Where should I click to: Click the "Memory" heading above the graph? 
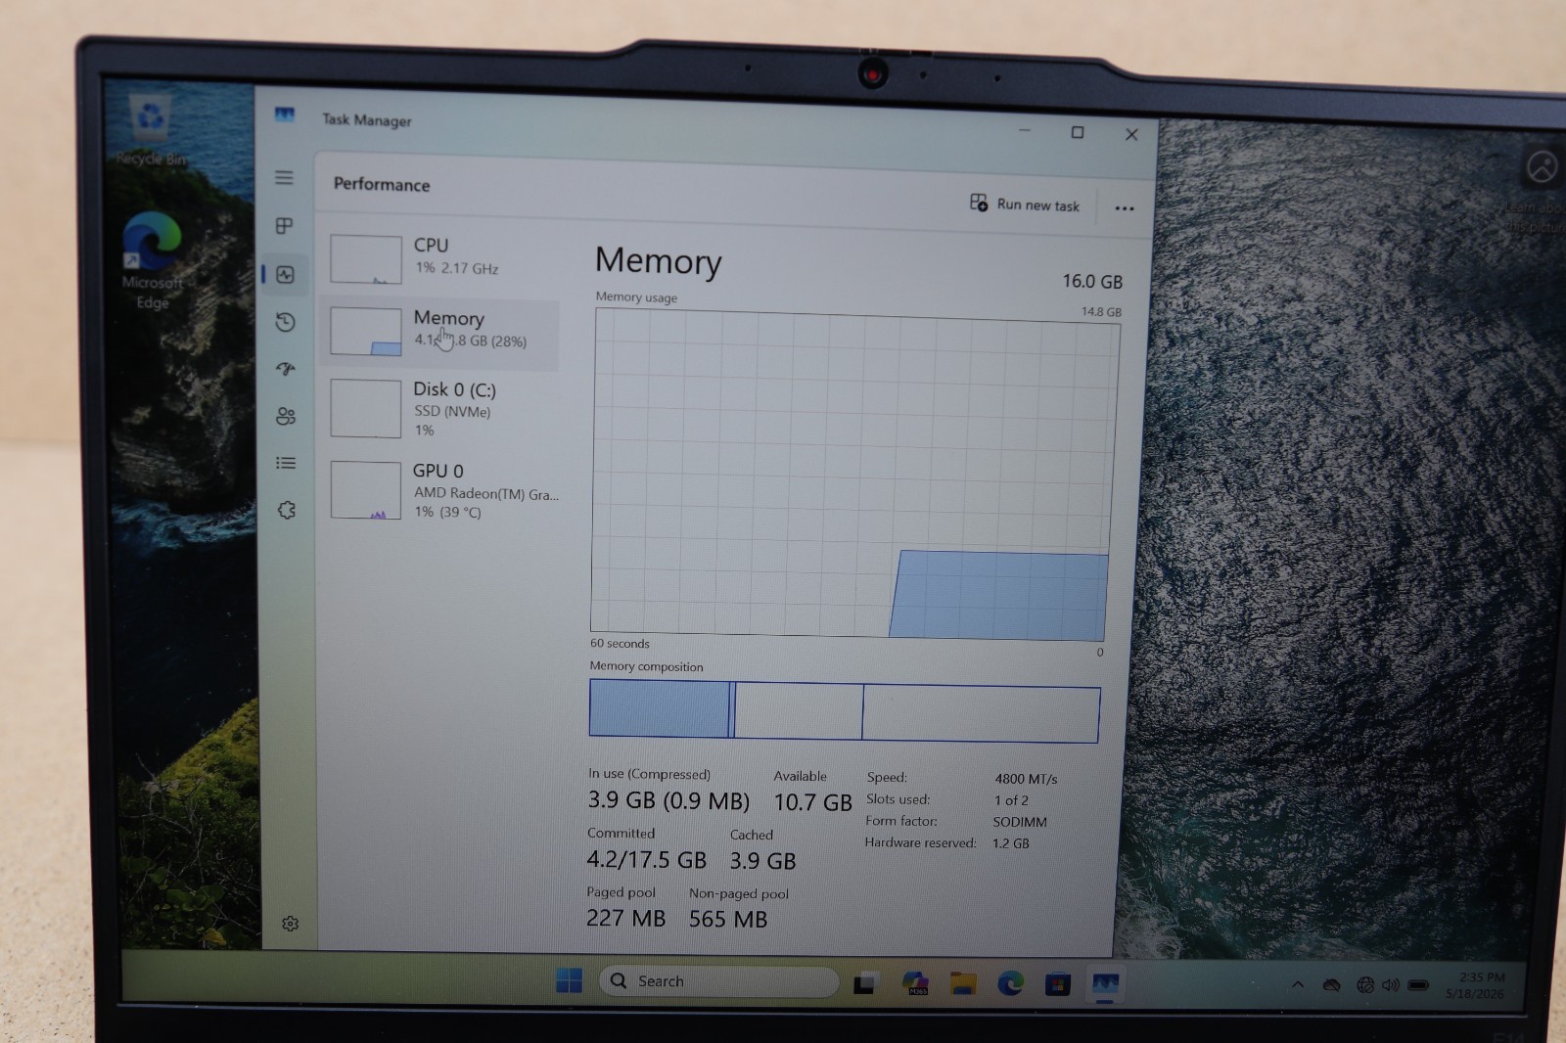(x=658, y=261)
